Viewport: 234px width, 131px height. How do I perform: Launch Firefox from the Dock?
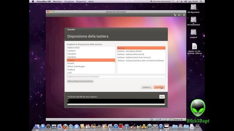point(65,126)
